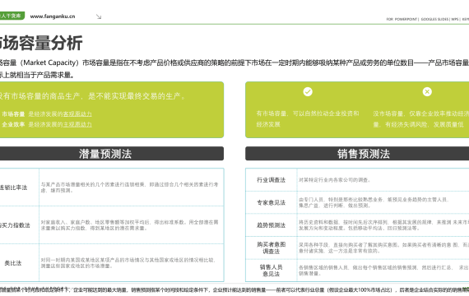The height and width of the screenshot is (296, 469).
Task: Select the description next to 类比法
Action: pyautogui.click(x=128, y=263)
